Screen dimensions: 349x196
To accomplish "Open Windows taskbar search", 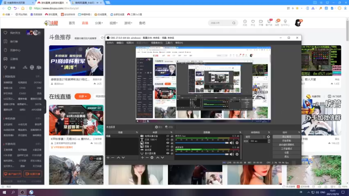I will click(x=13, y=192).
